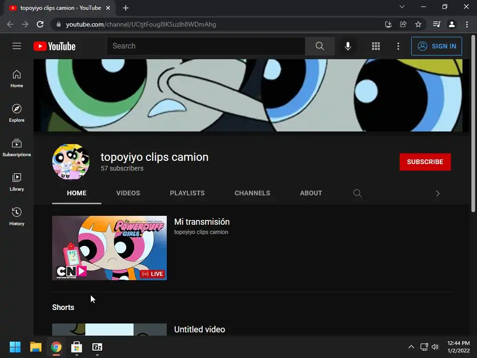Image resolution: width=477 pixels, height=358 pixels.
Task: Close the topoyiyo clips camion tab
Action: (108, 8)
